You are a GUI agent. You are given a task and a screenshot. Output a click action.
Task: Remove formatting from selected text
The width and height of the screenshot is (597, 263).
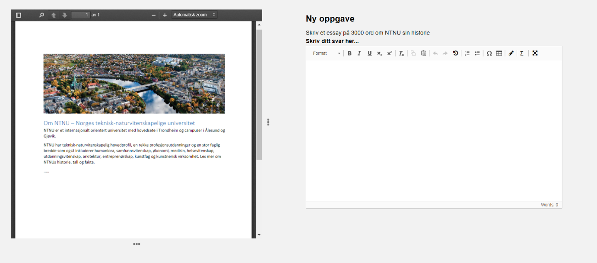click(x=401, y=53)
